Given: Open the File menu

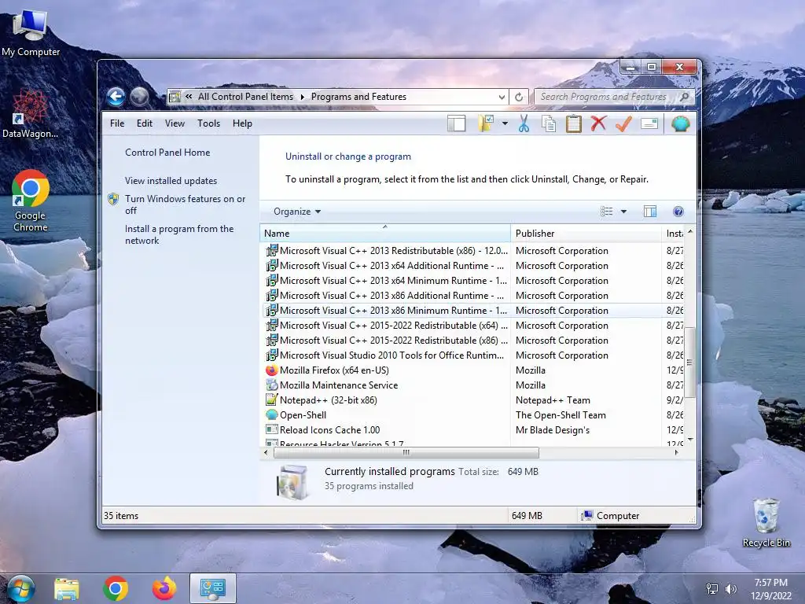Looking at the screenshot, I should pos(117,123).
